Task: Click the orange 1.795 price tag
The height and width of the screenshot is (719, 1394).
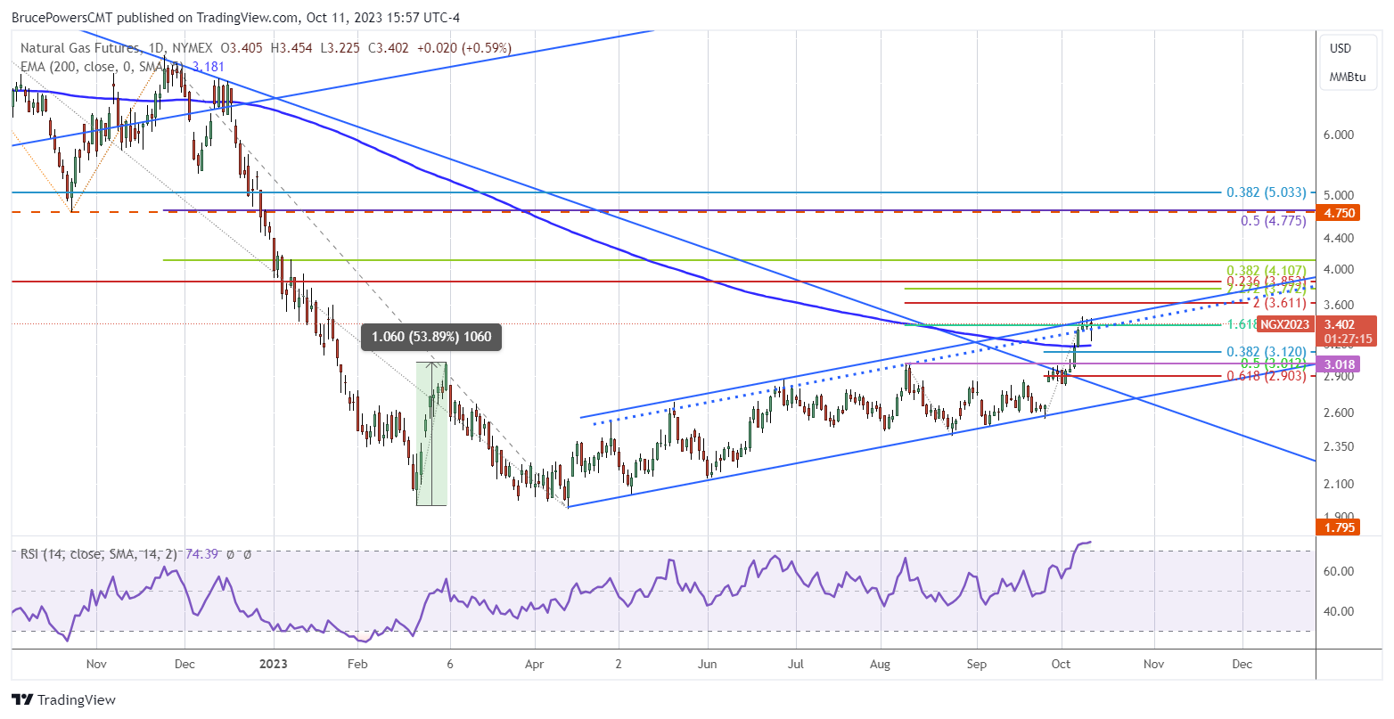Action: click(1340, 527)
